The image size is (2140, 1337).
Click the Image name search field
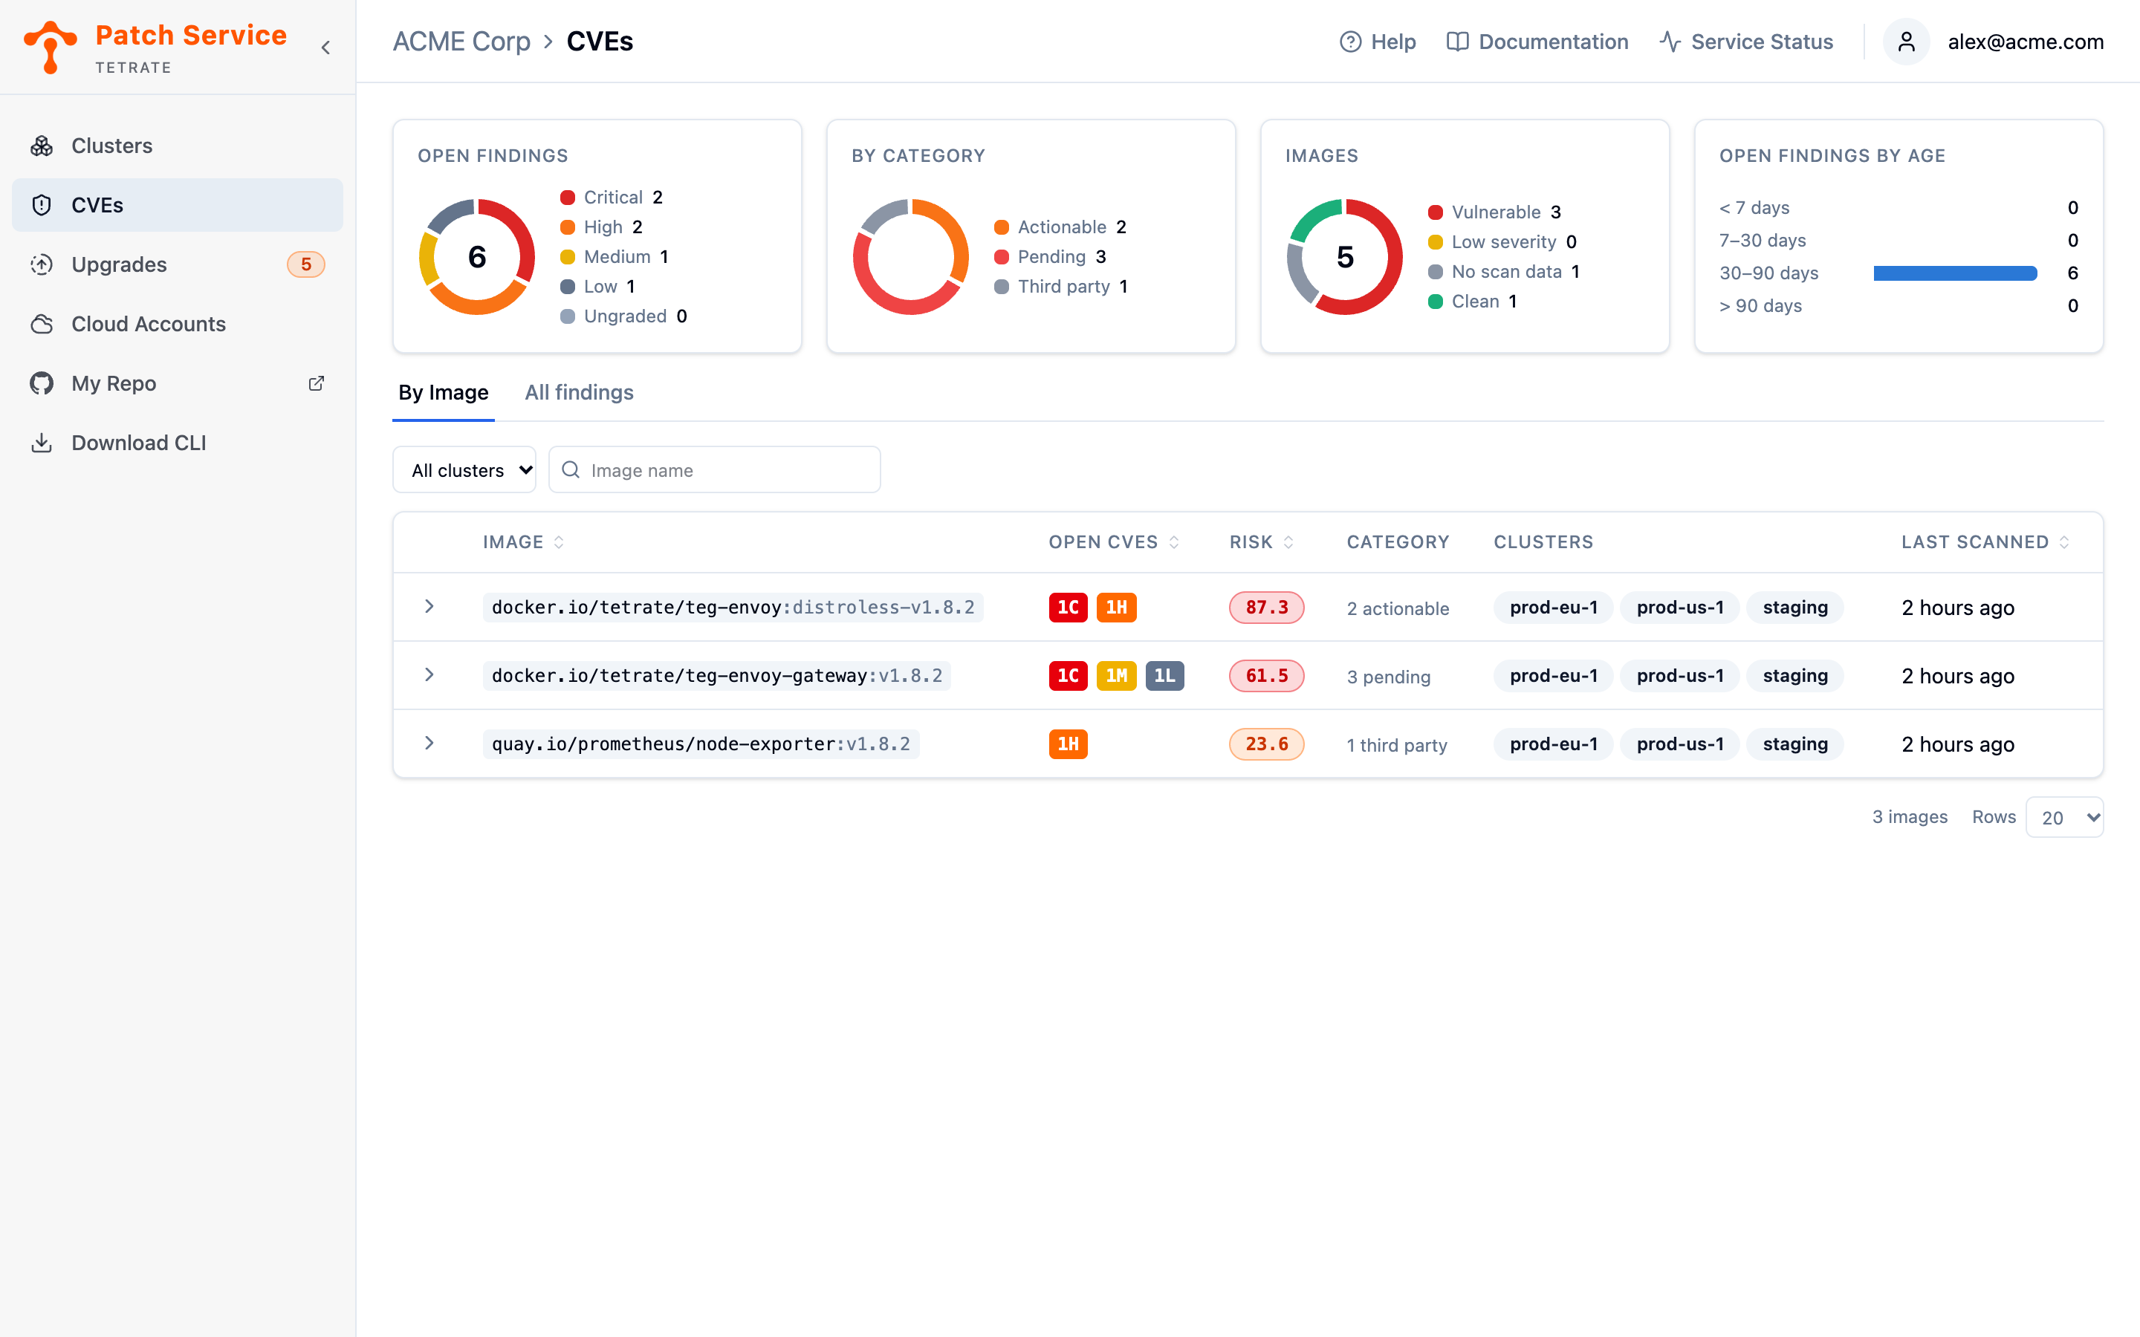715,469
